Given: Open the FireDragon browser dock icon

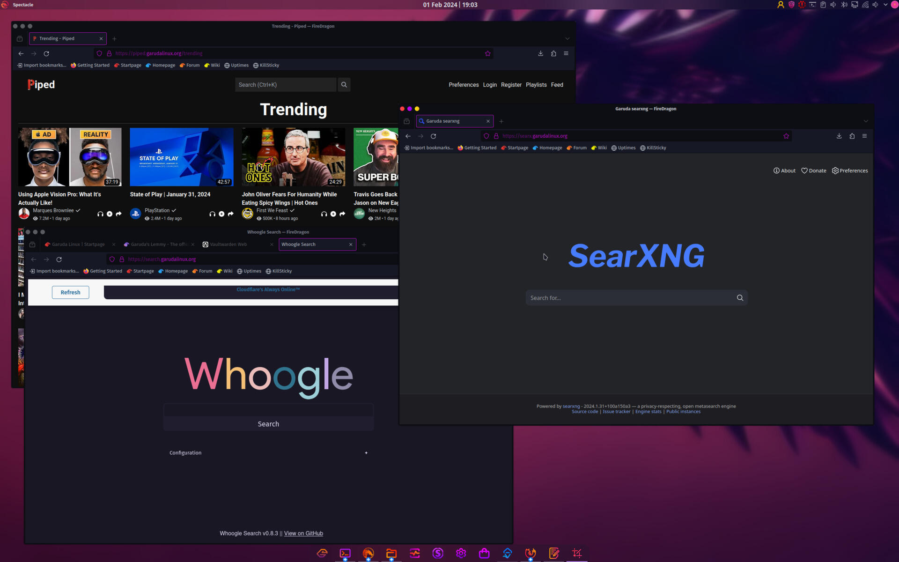Looking at the screenshot, I should [x=368, y=553].
